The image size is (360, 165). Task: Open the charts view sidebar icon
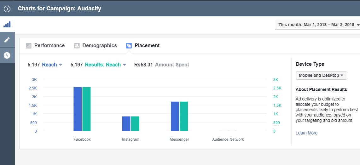coord(7,24)
